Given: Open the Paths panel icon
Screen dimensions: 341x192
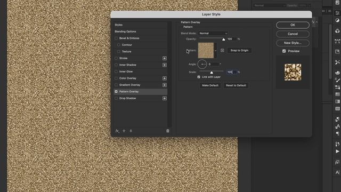Looking at the screenshot, I should point(337,41).
